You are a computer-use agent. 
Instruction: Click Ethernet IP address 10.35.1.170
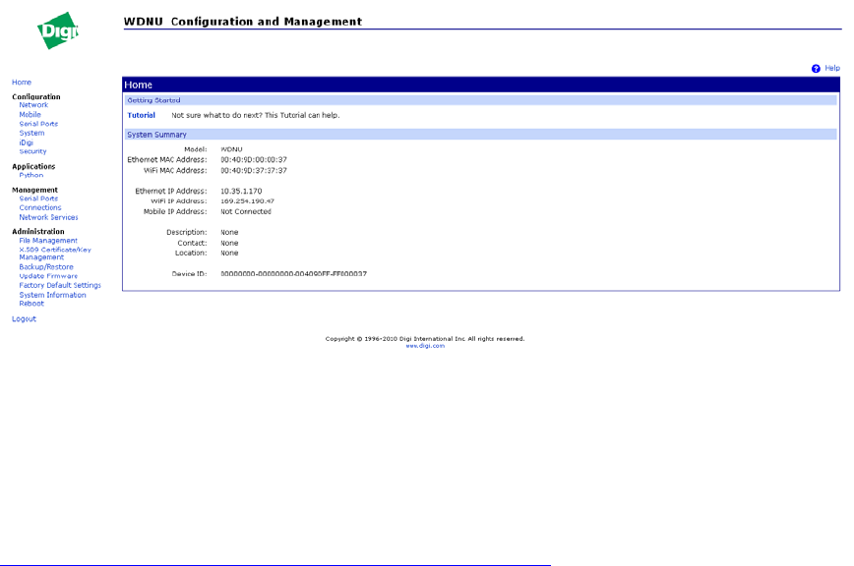click(x=241, y=192)
